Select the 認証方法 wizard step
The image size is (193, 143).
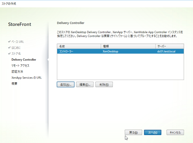(x=17, y=71)
